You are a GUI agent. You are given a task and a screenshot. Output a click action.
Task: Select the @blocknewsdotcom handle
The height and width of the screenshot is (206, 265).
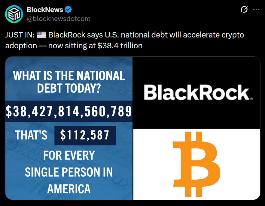point(56,19)
